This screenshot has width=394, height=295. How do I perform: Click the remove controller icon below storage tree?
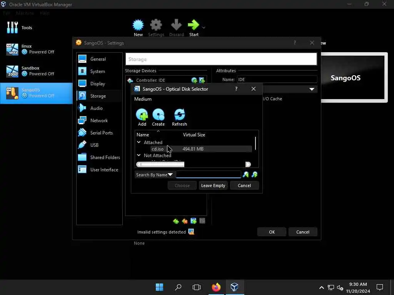185,221
